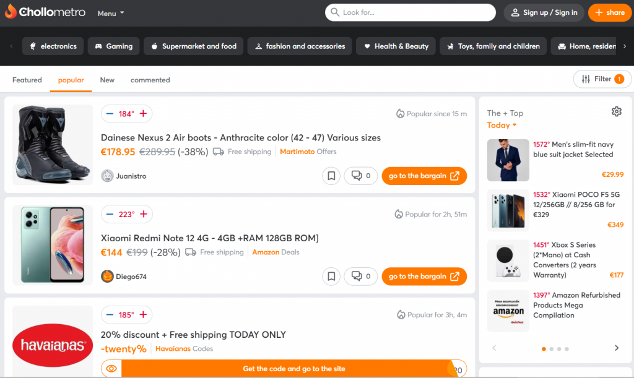This screenshot has height=378, width=634.
Task: Open Supermarket and food category
Action: [x=193, y=46]
